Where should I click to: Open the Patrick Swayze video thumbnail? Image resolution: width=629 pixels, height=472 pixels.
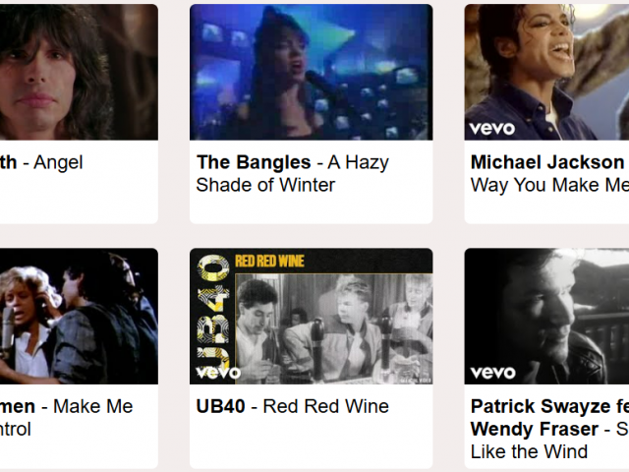[546, 317]
